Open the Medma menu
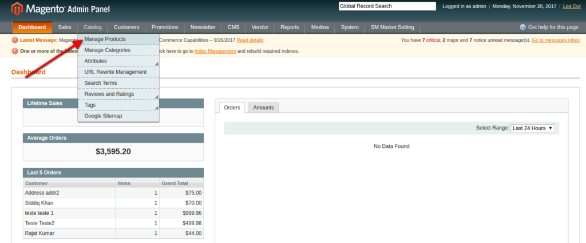Viewport: 586px width, 243px height. (x=320, y=28)
